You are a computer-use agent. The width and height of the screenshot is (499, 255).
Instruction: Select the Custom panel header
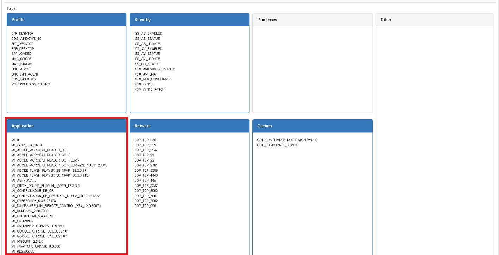tap(312, 126)
